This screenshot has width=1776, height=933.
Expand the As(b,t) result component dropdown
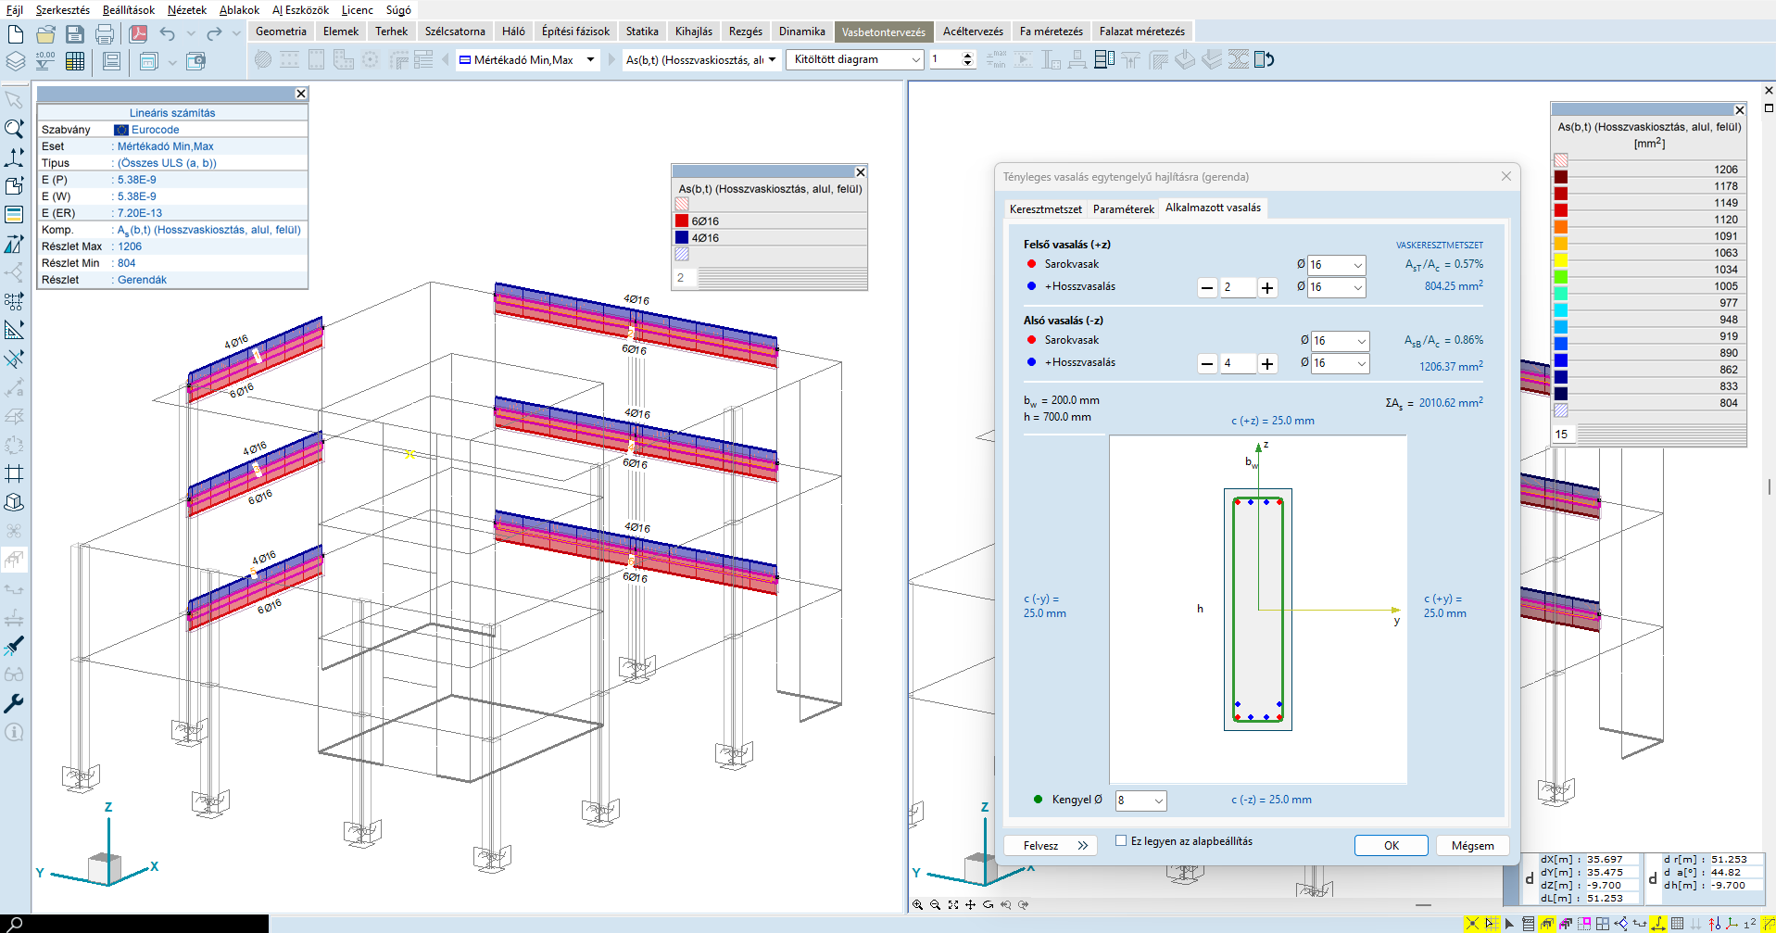(700, 60)
